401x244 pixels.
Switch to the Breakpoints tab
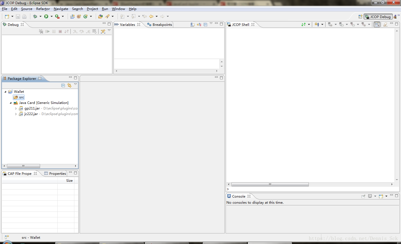[160, 24]
